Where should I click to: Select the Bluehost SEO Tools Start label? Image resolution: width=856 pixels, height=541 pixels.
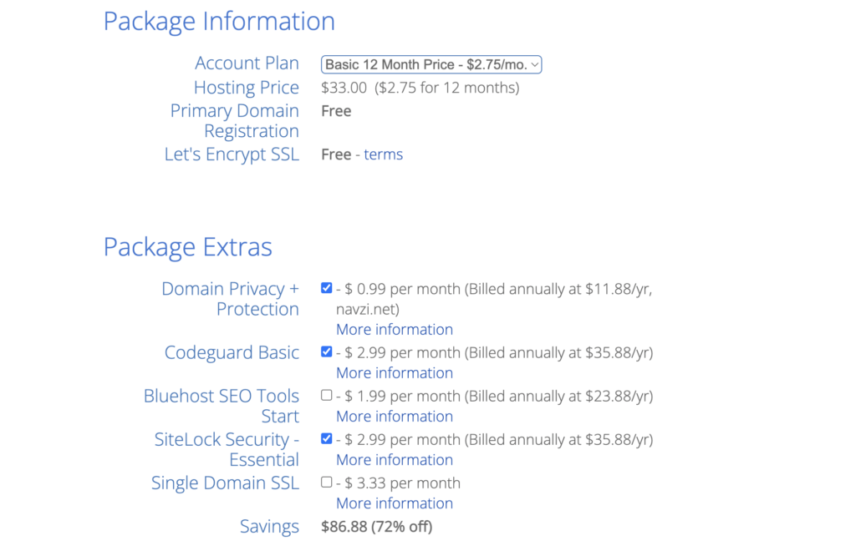222,406
